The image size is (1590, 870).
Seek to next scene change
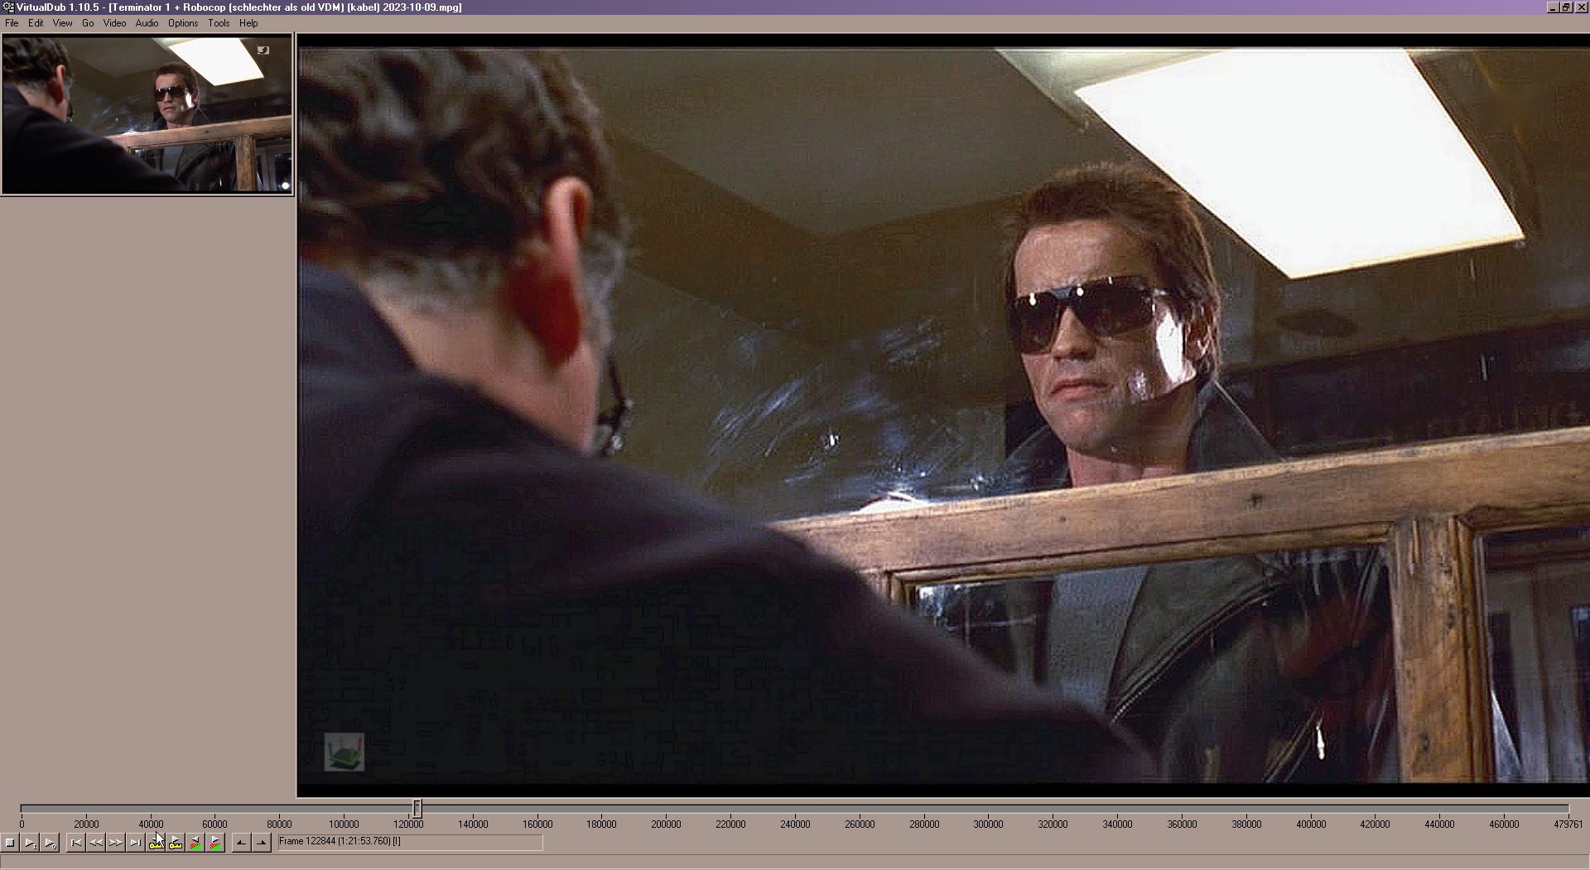[x=215, y=843]
